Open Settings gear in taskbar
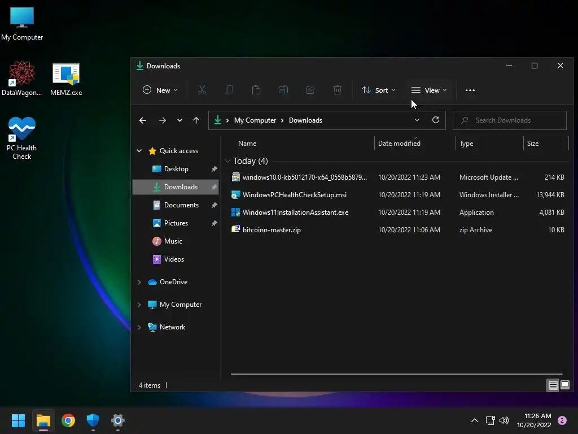The image size is (578, 434). [x=118, y=420]
